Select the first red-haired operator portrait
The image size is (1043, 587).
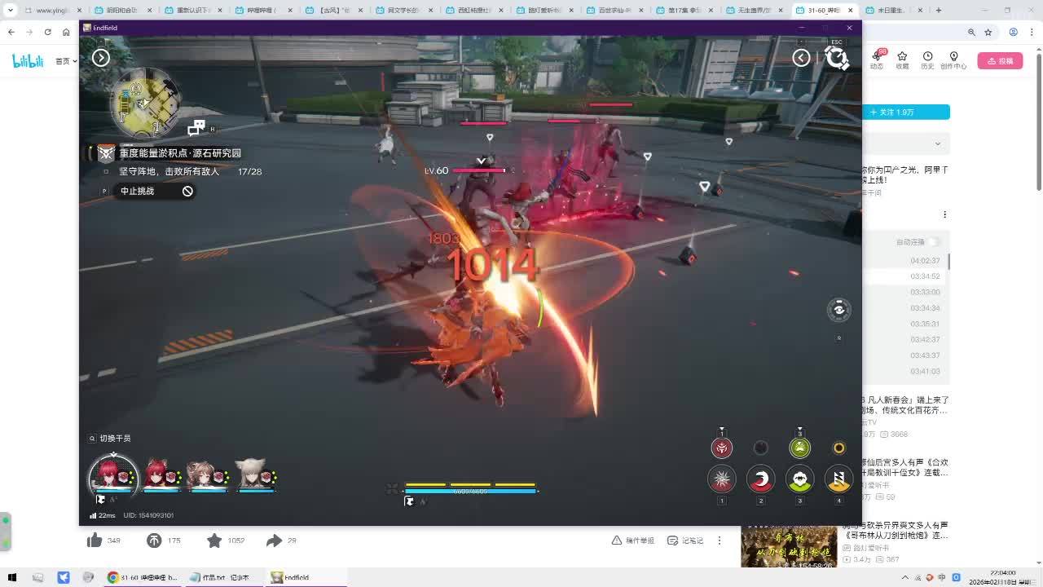(113, 474)
